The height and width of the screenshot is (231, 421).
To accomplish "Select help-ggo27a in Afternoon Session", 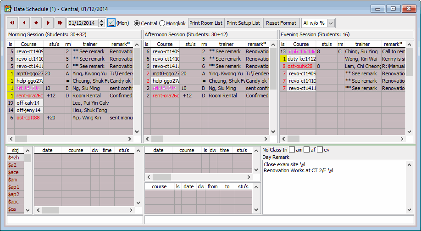I will pyautogui.click(x=166, y=81).
